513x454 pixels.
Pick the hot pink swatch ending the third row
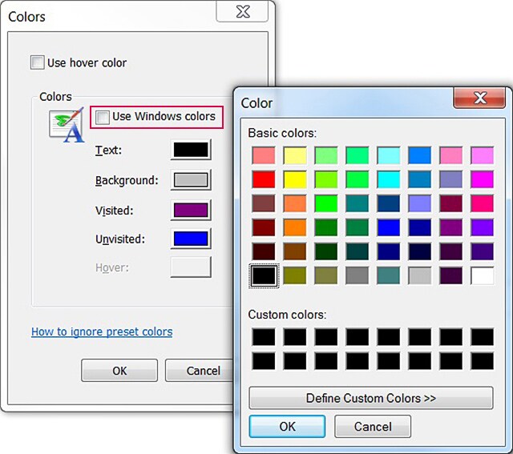(x=483, y=203)
